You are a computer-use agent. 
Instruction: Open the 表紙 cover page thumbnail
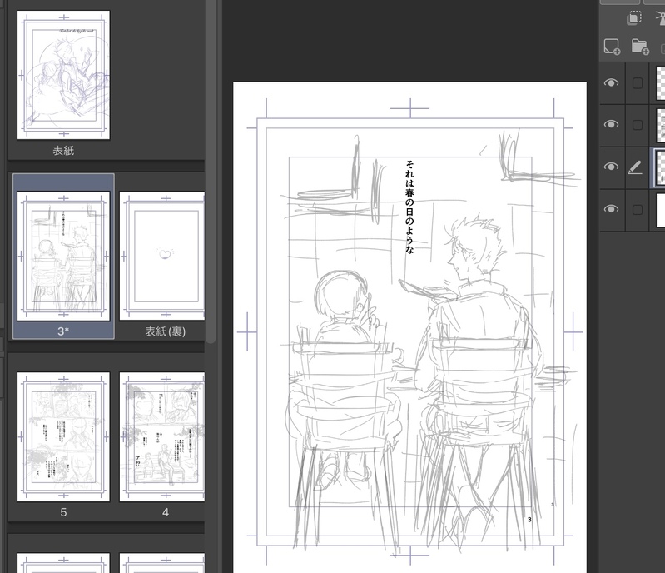pos(63,75)
